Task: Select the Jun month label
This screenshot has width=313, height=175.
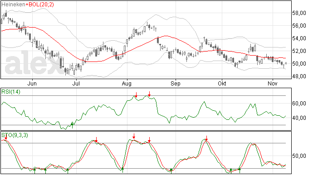Action: pyautogui.click(x=32, y=83)
